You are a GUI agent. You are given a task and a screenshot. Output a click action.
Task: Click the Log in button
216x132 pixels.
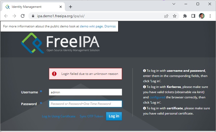(x=114, y=116)
